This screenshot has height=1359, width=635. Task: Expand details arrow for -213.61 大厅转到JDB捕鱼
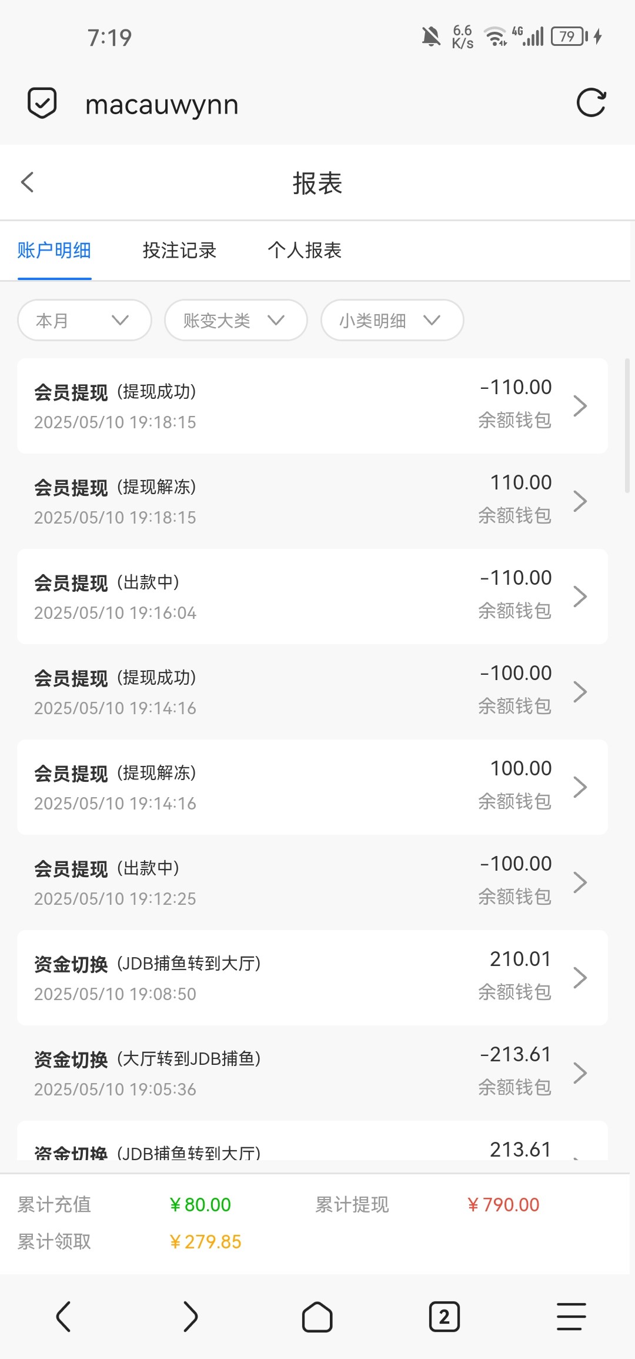point(580,1073)
